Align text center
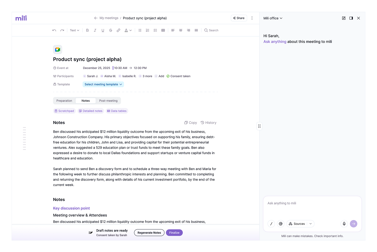 (181, 30)
